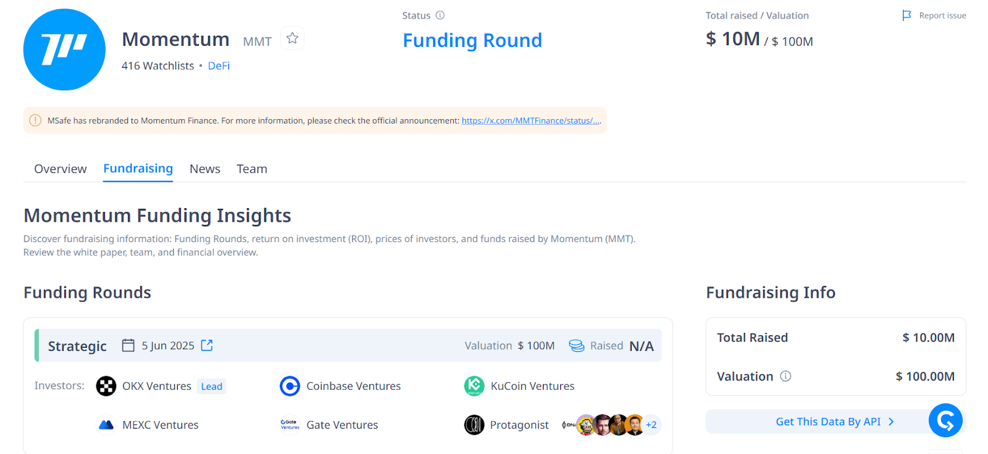Open the News tab
Screen dimensions: 988x454
[x=205, y=169]
